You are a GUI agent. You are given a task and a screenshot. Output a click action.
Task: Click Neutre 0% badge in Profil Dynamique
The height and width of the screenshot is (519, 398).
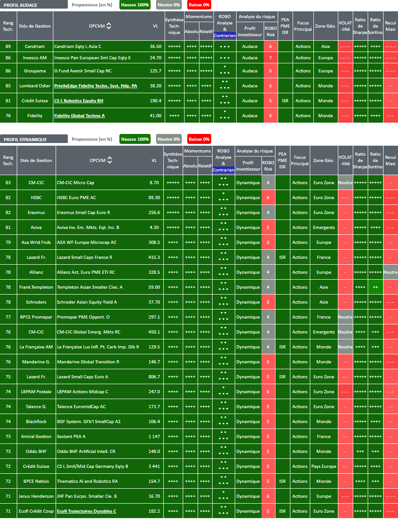click(169, 139)
